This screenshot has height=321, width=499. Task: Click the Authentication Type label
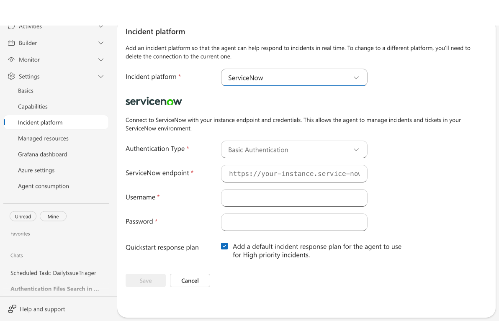[155, 149]
